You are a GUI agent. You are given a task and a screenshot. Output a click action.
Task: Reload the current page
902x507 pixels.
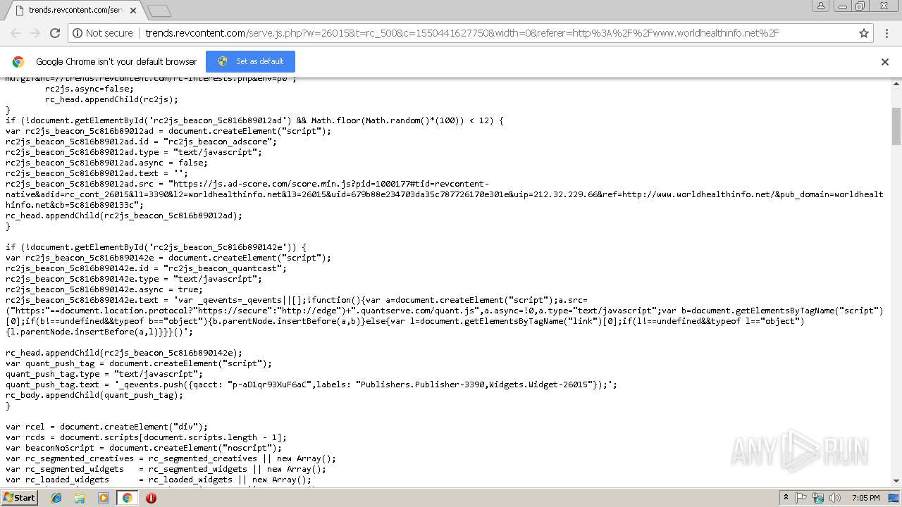click(x=55, y=33)
